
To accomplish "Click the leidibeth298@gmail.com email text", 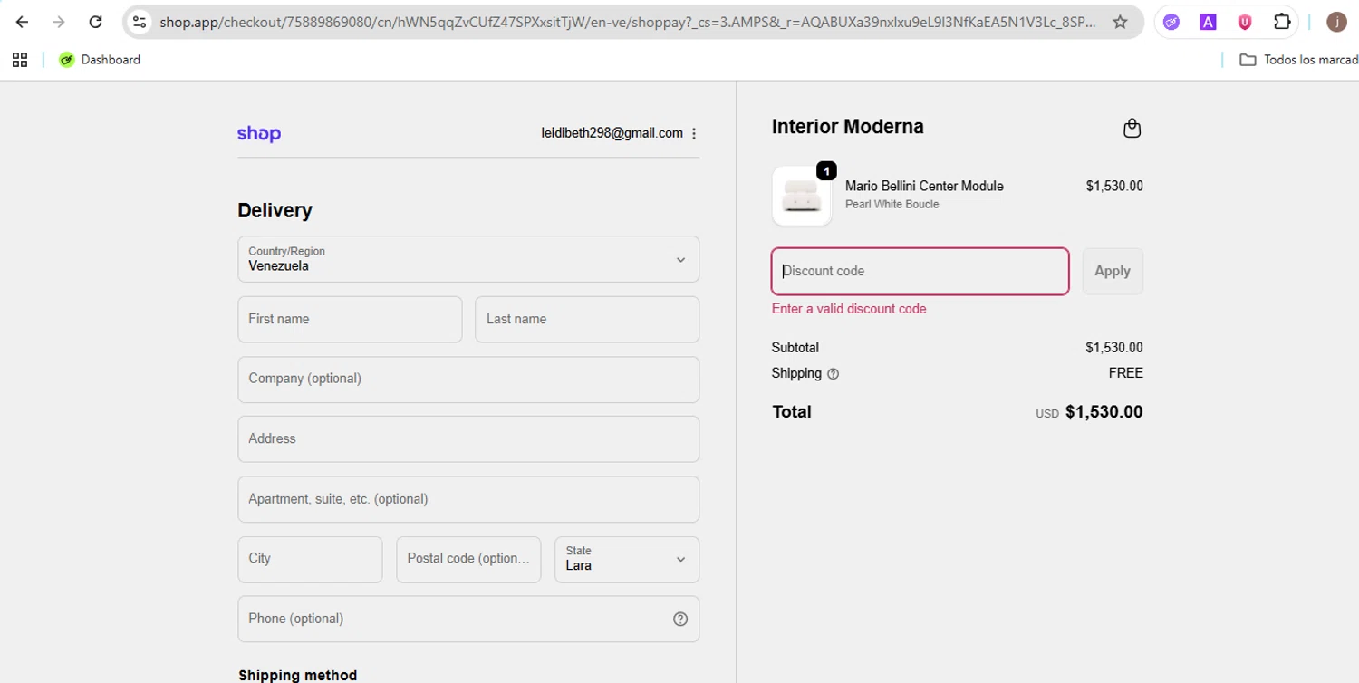I will [x=612, y=133].
